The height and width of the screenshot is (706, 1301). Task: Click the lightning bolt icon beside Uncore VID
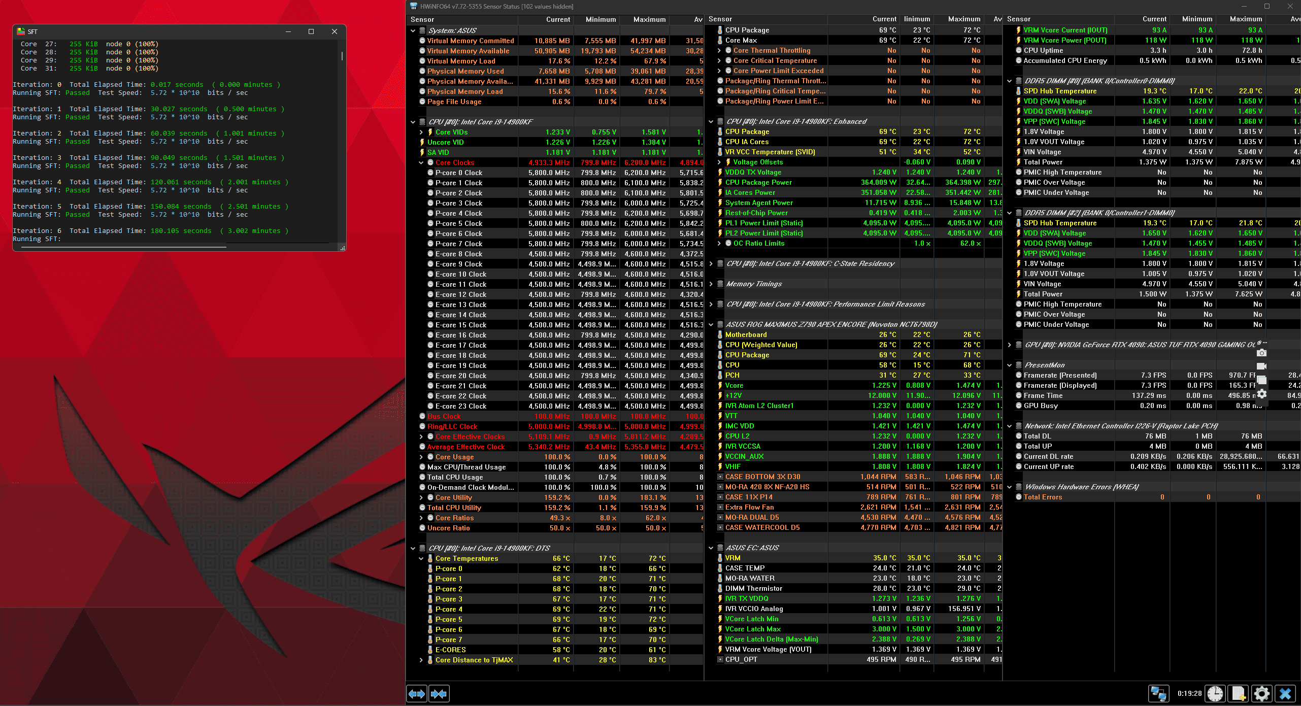click(422, 142)
